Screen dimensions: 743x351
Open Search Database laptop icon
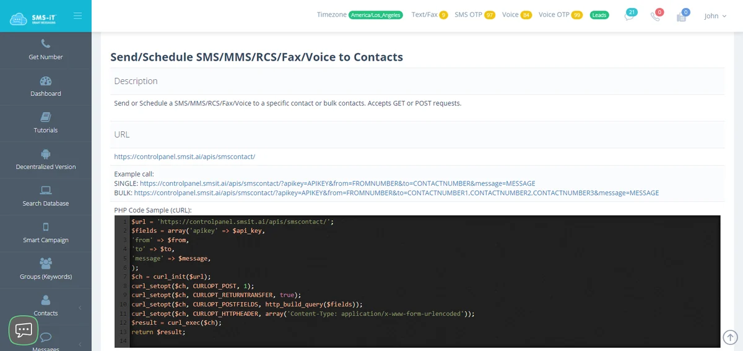pyautogui.click(x=46, y=190)
